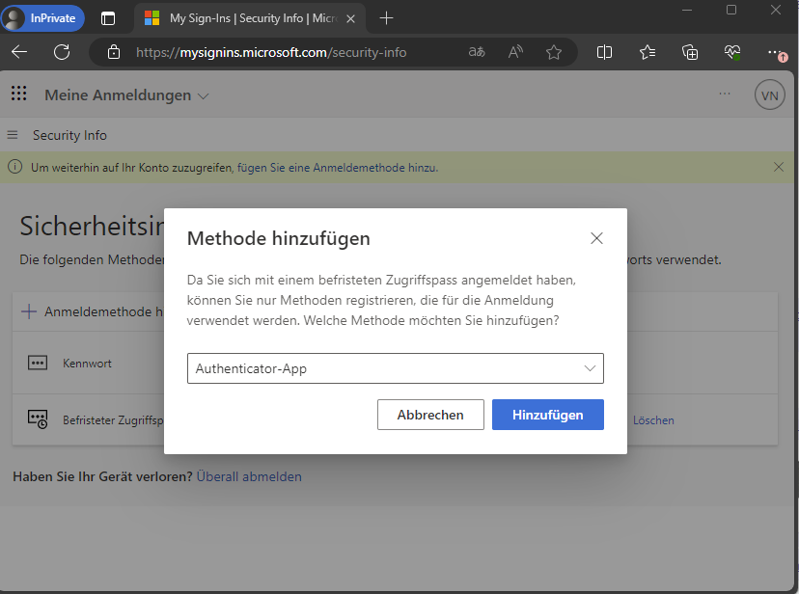Open the Read Aloud feature
The image size is (799, 594).
(x=515, y=52)
